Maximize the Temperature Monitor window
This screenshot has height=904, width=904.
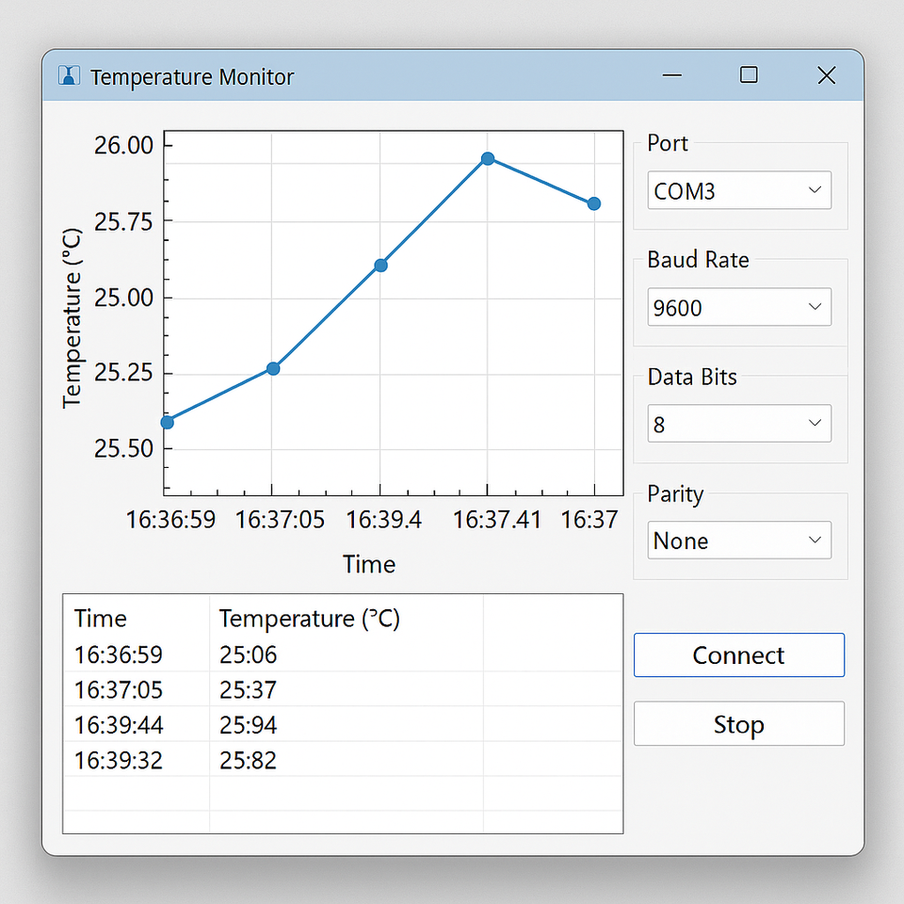pos(749,75)
